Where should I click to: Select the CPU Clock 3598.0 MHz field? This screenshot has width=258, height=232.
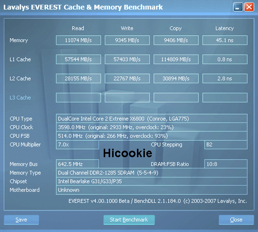point(152,127)
